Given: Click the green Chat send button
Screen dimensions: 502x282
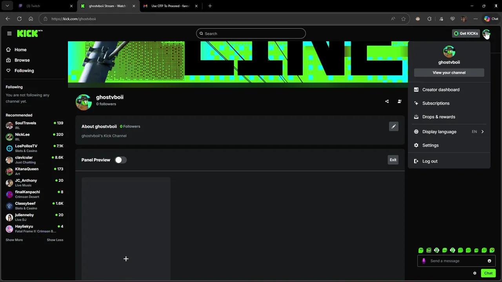Looking at the screenshot, I should coord(488,273).
